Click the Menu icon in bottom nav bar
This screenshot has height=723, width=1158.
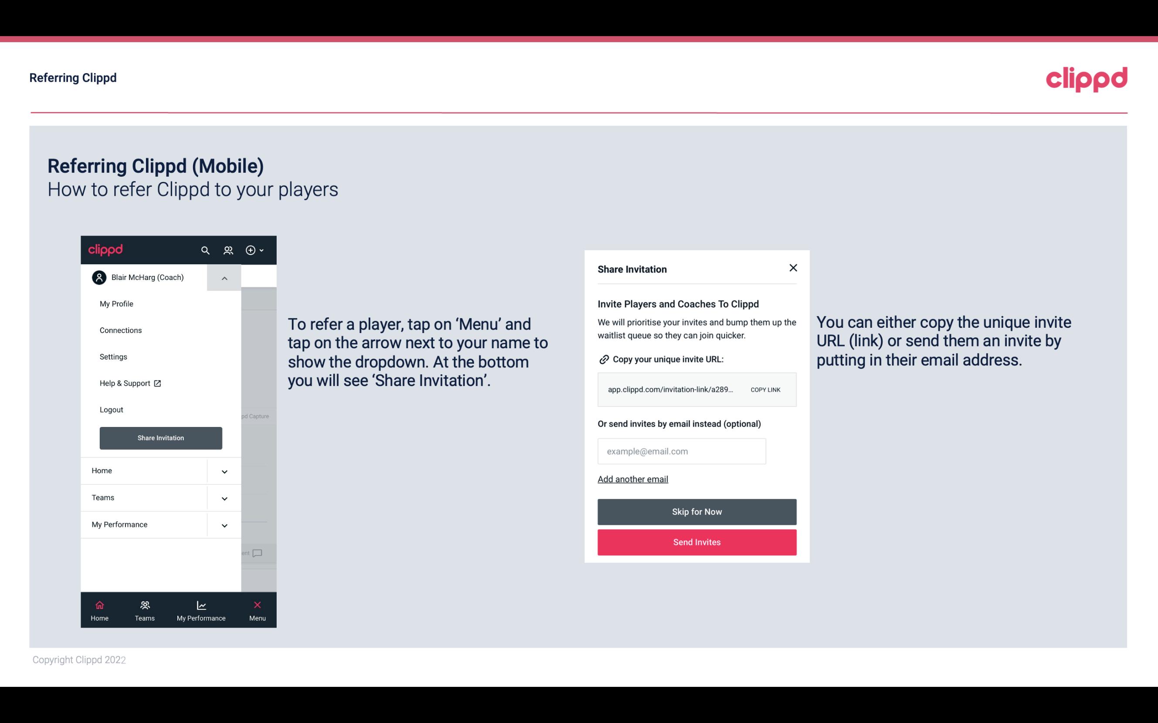tap(257, 605)
